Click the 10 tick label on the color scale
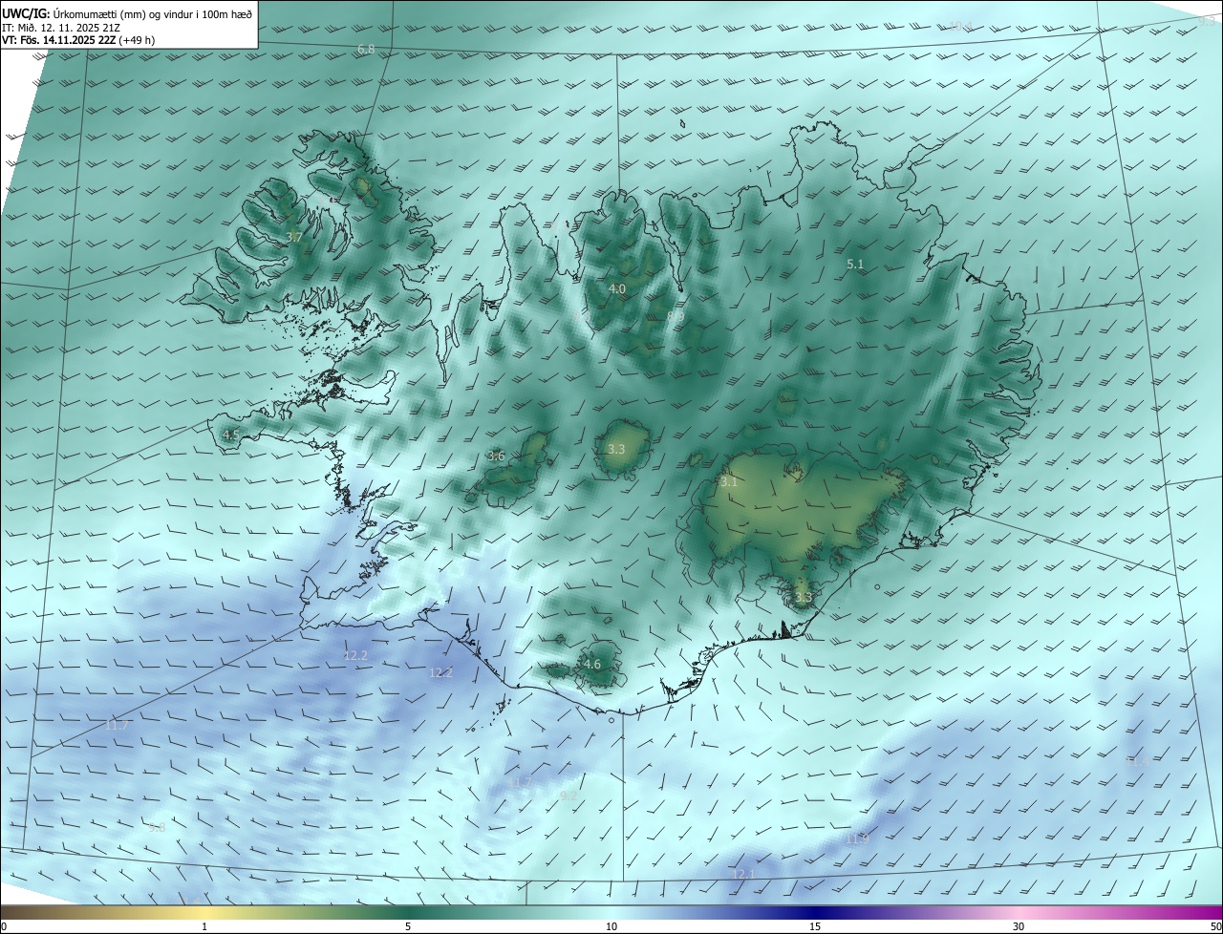This screenshot has width=1223, height=934. tap(611, 926)
